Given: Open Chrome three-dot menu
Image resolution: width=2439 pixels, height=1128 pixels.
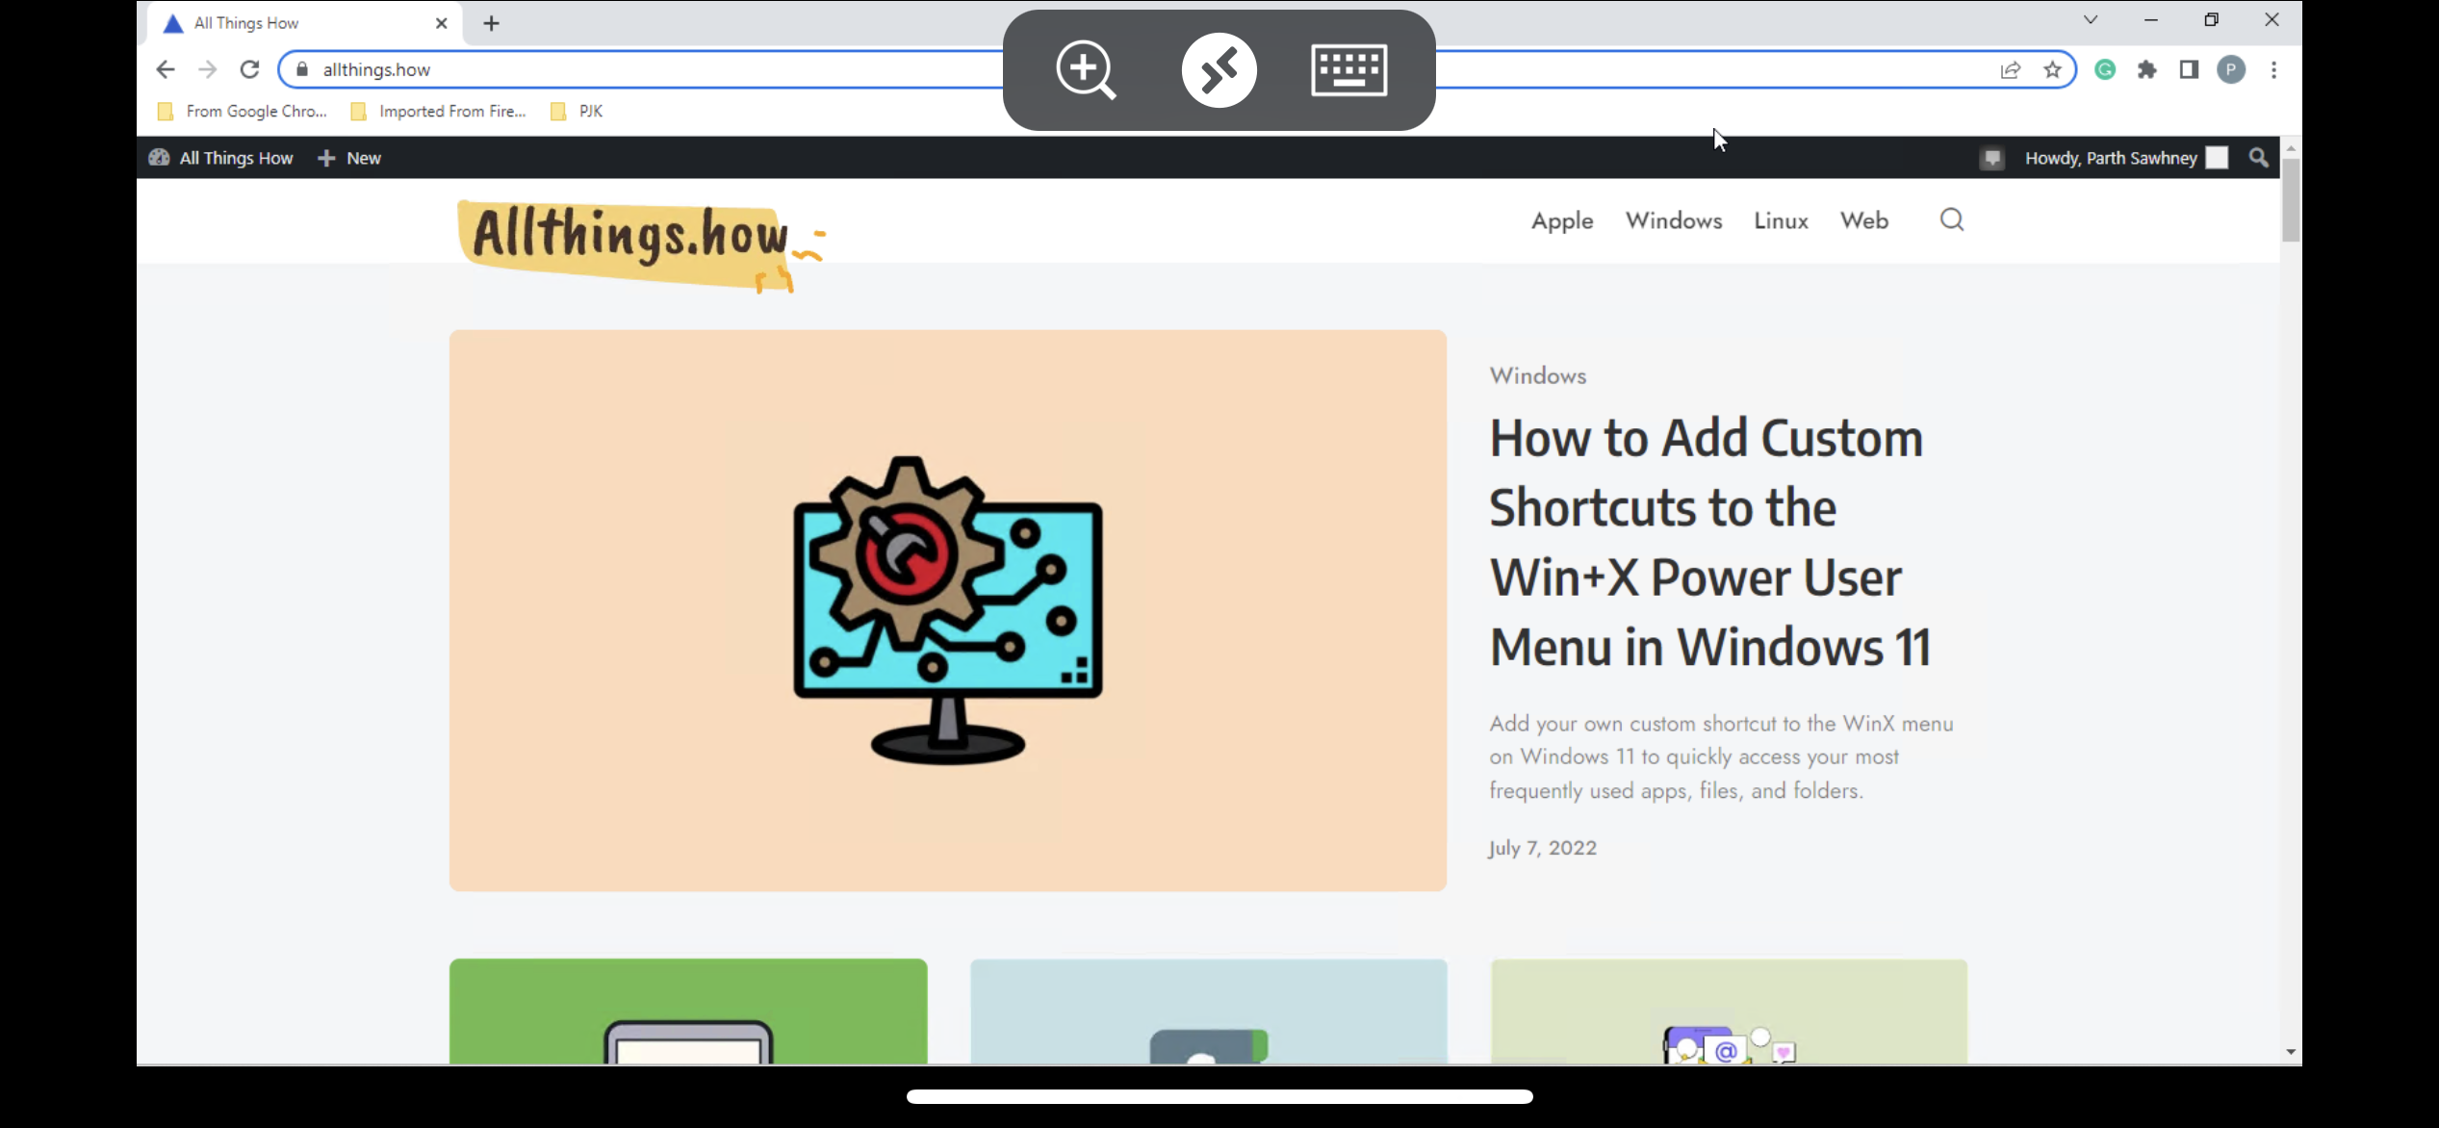Looking at the screenshot, I should click(x=2273, y=69).
